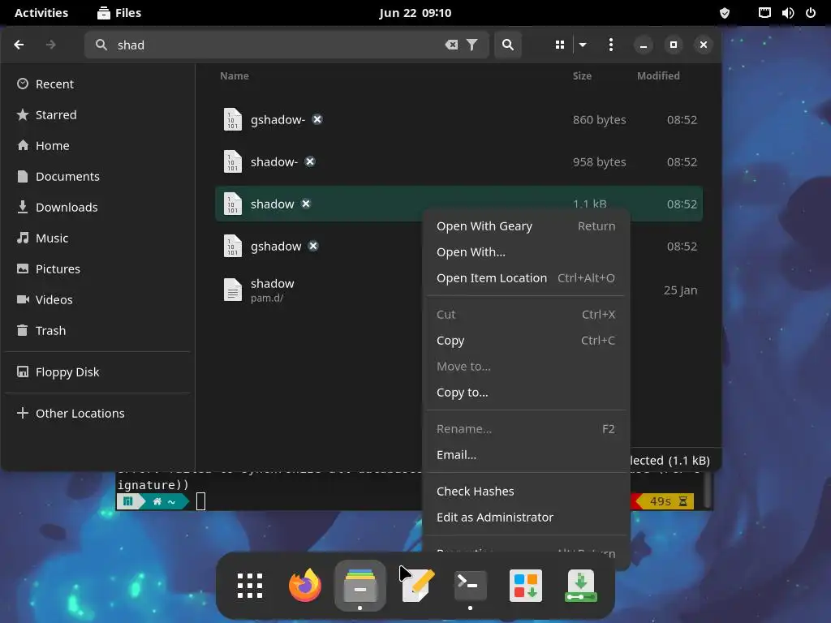Viewport: 831px width, 623px height.
Task: Click the shield icon in top bar
Action: tap(725, 13)
